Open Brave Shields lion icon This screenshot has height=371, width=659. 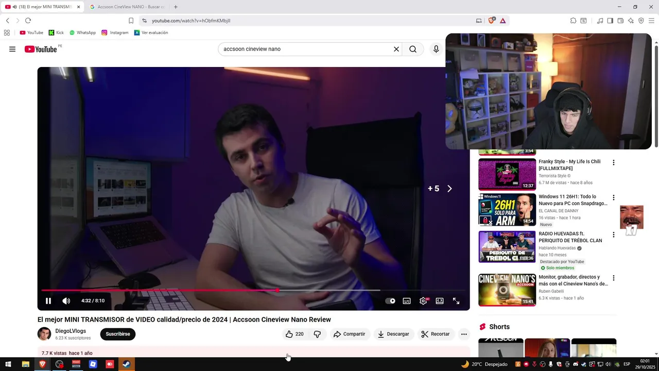pyautogui.click(x=491, y=21)
